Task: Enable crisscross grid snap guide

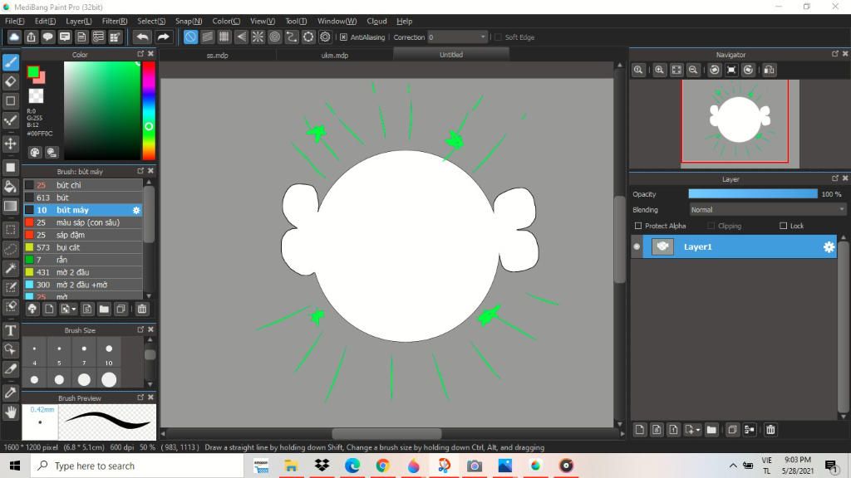Action: [x=224, y=37]
